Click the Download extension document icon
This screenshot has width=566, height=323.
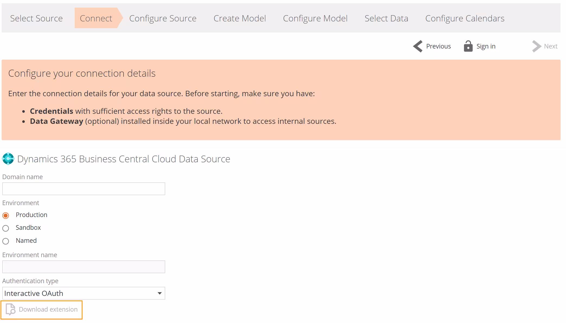pos(11,309)
